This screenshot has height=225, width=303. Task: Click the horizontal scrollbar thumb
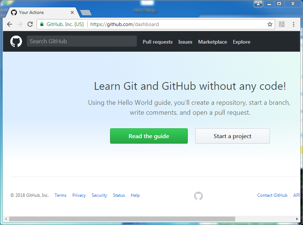click(122, 219)
